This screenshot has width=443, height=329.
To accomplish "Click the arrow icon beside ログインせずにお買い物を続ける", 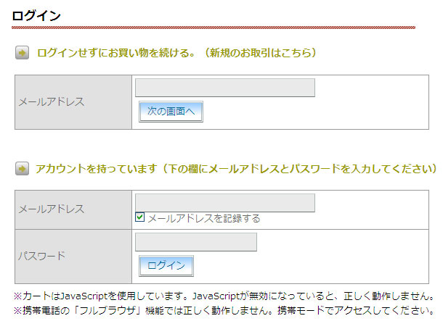I will 22,53.
